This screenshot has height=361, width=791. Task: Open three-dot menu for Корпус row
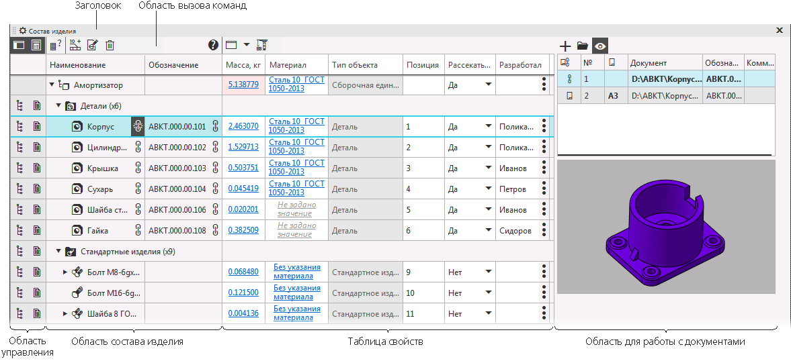point(543,126)
